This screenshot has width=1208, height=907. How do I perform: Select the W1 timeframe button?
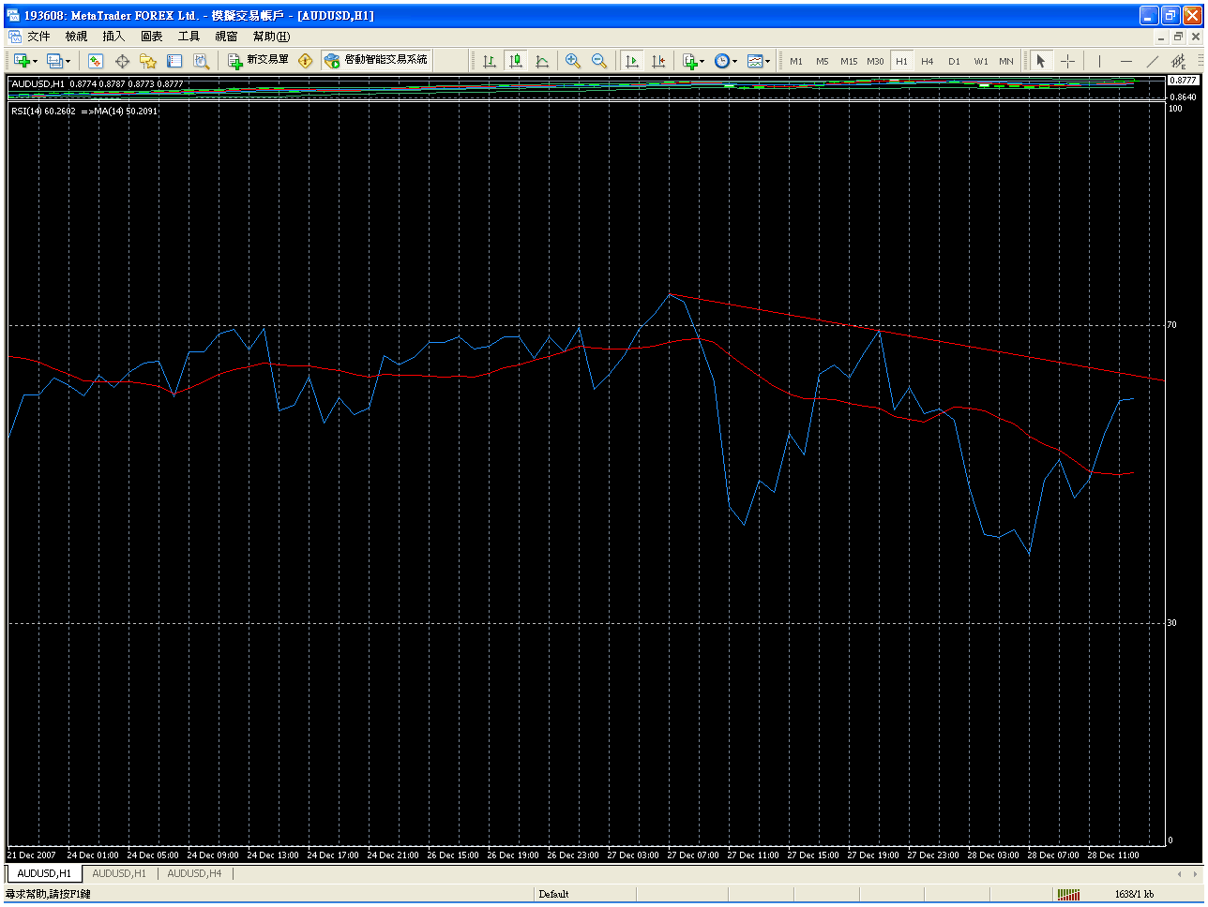[x=980, y=61]
